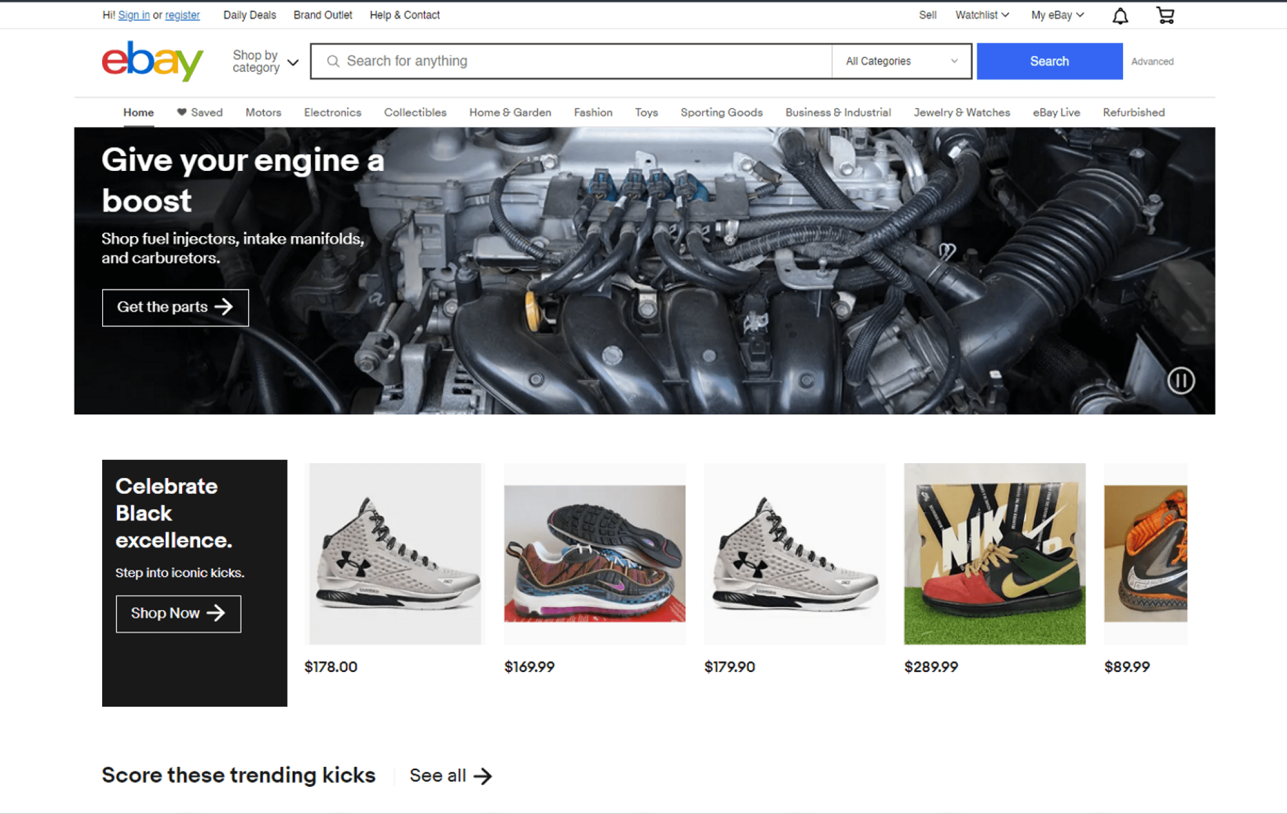Click the Shop Now button
Viewport: 1287px width, 814px height.
[x=178, y=613]
